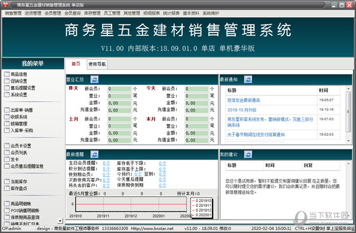Click 将失去的客户 count link

click(106, 186)
